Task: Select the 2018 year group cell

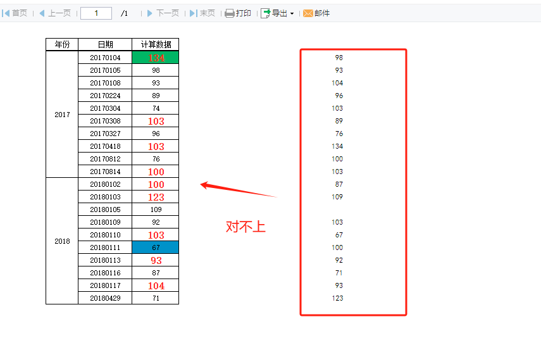Action: point(62,241)
